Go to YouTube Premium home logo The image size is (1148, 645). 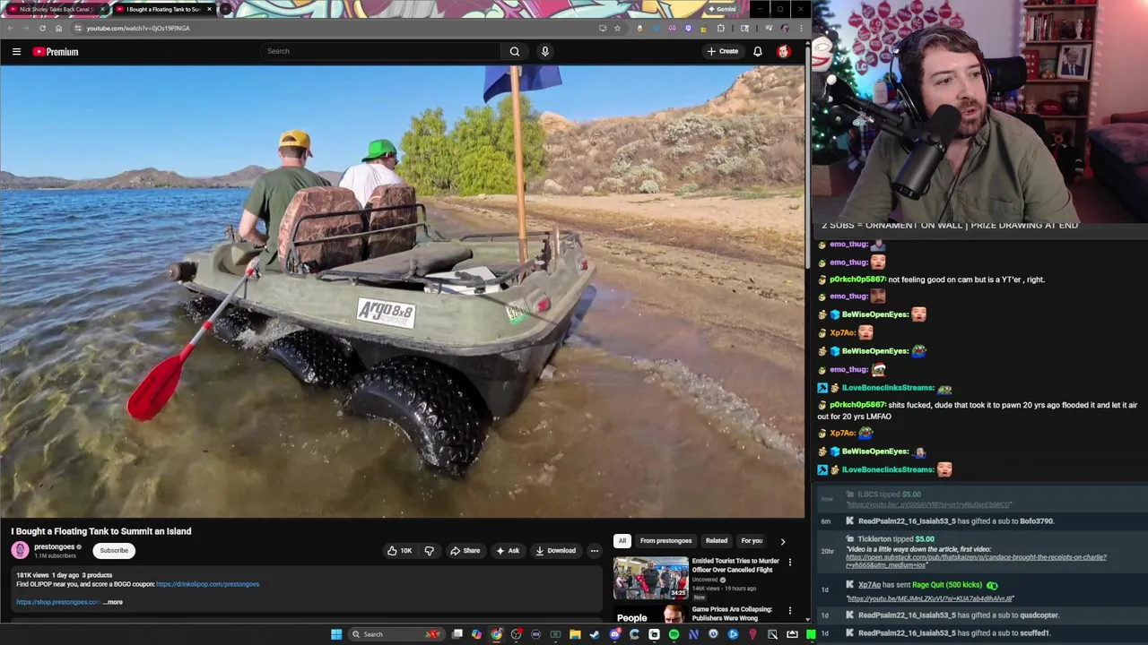click(x=56, y=52)
